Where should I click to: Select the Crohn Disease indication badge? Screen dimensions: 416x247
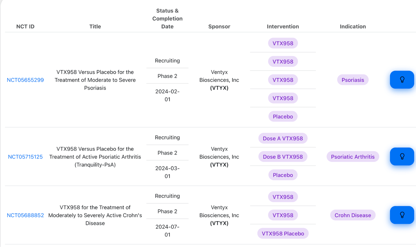click(353, 215)
